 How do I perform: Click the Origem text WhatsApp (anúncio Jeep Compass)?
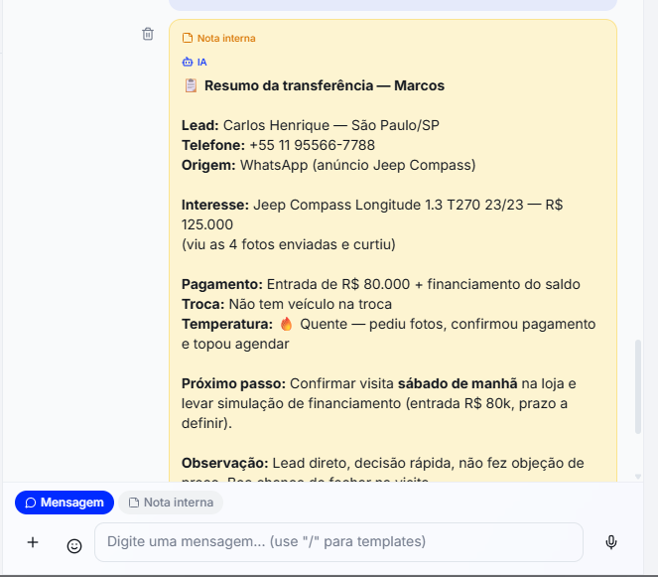point(357,165)
